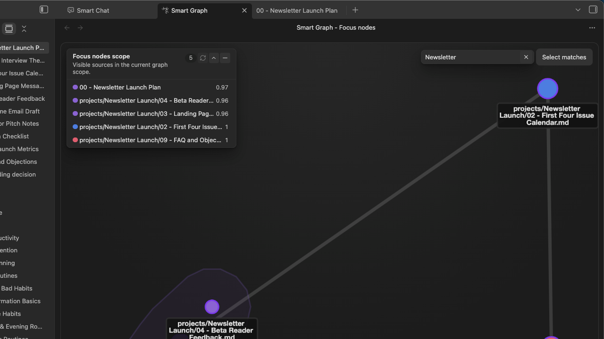This screenshot has width=604, height=339.
Task: Collapse the Focus nodes scope panel chevron
Action: point(214,58)
